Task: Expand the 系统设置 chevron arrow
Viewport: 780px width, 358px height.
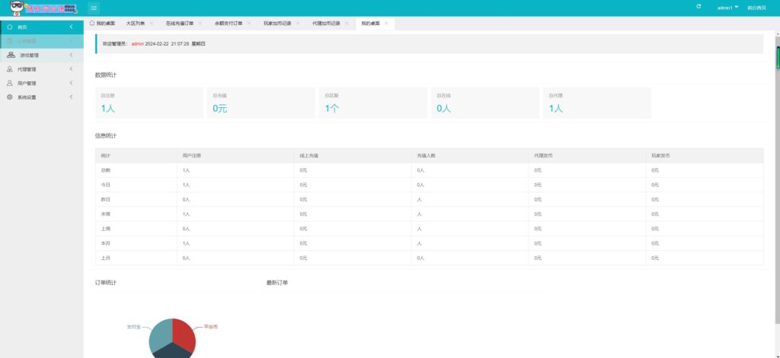Action: [71, 97]
